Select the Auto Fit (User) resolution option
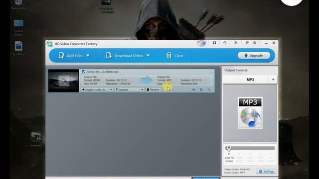Viewport: 319px width, 179px height. pyautogui.click(x=229, y=159)
